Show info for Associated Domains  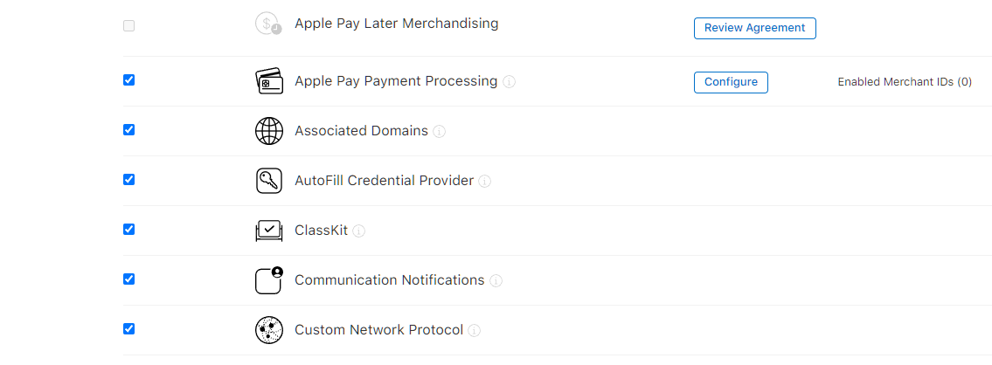tap(440, 132)
